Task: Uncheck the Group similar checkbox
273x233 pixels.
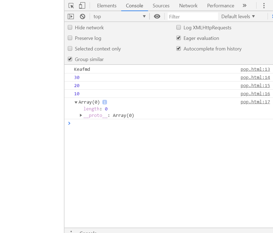Action: coord(70,59)
